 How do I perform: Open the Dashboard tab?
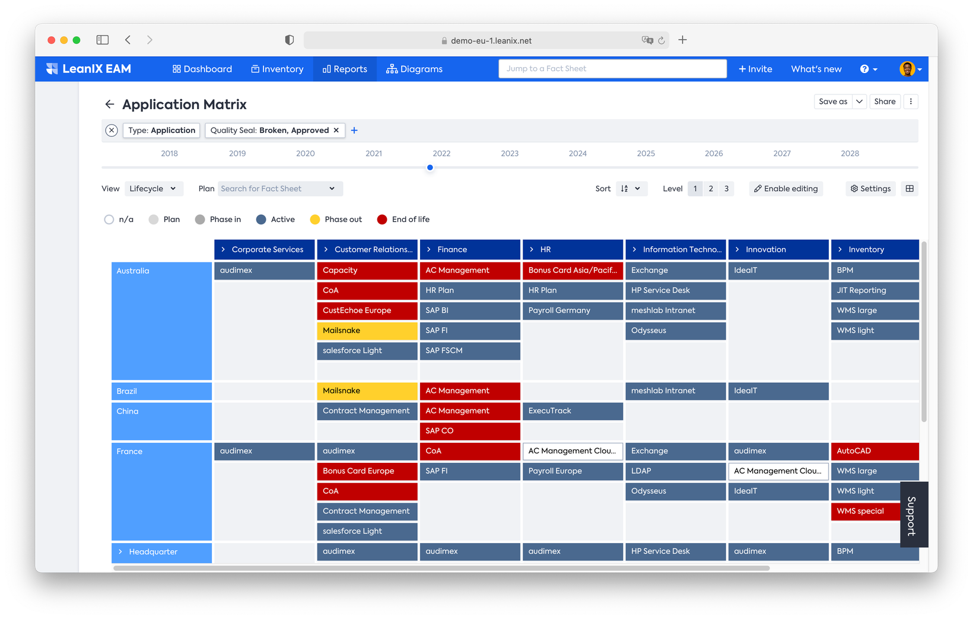click(x=202, y=69)
